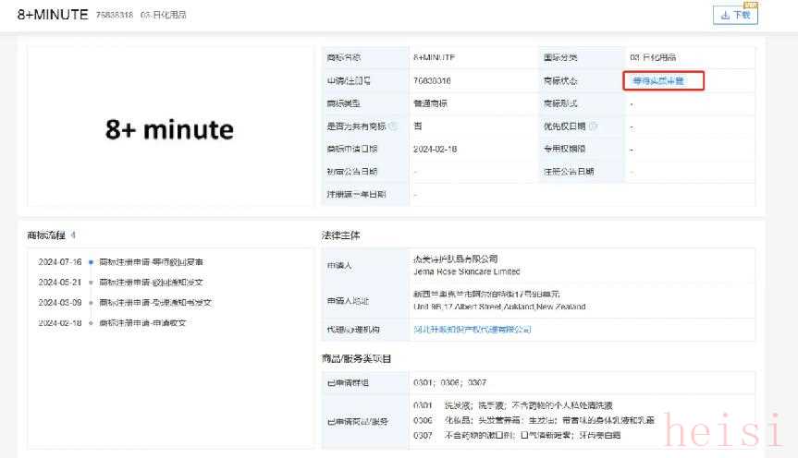
Task: Click the 申请人 row label
Action: pyautogui.click(x=339, y=265)
